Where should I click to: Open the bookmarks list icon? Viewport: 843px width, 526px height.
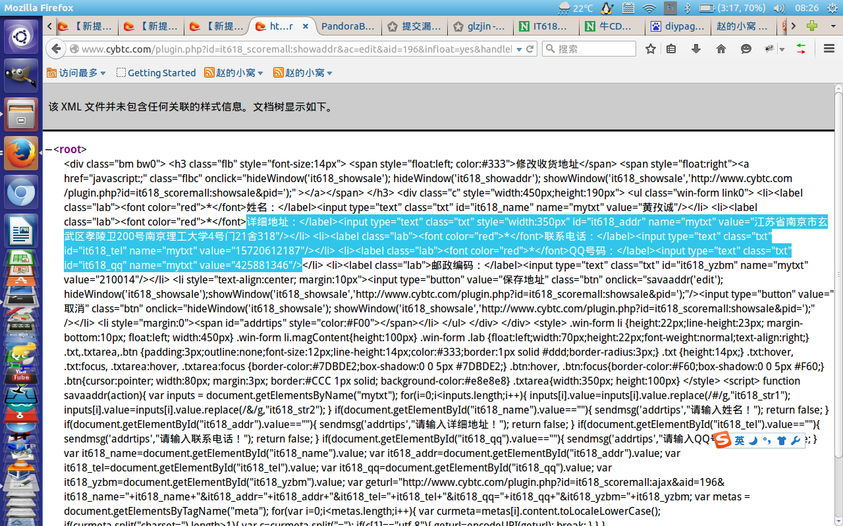point(671,49)
